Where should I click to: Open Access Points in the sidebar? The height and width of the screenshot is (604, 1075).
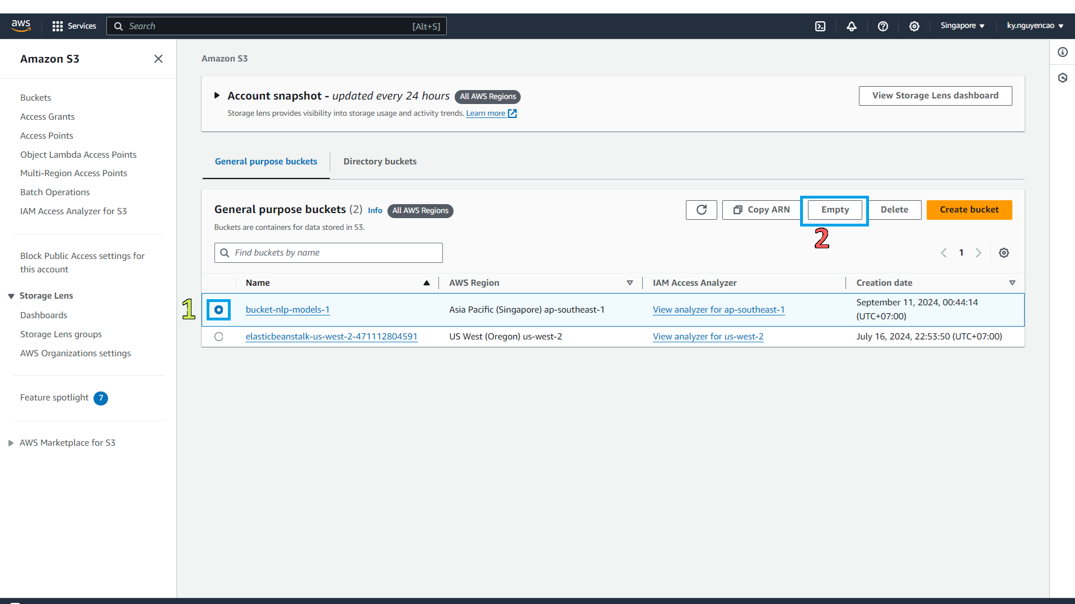pyautogui.click(x=47, y=136)
